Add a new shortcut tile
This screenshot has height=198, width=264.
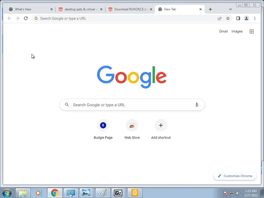tap(161, 130)
